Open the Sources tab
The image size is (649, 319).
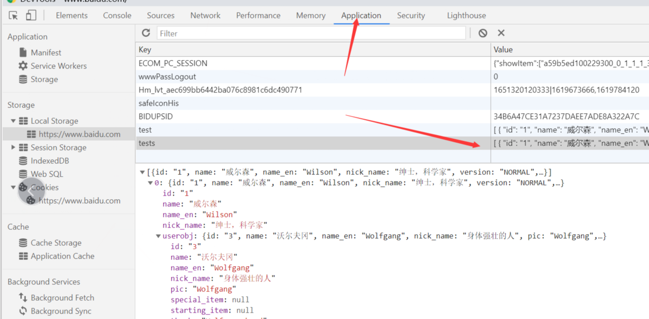[161, 16]
